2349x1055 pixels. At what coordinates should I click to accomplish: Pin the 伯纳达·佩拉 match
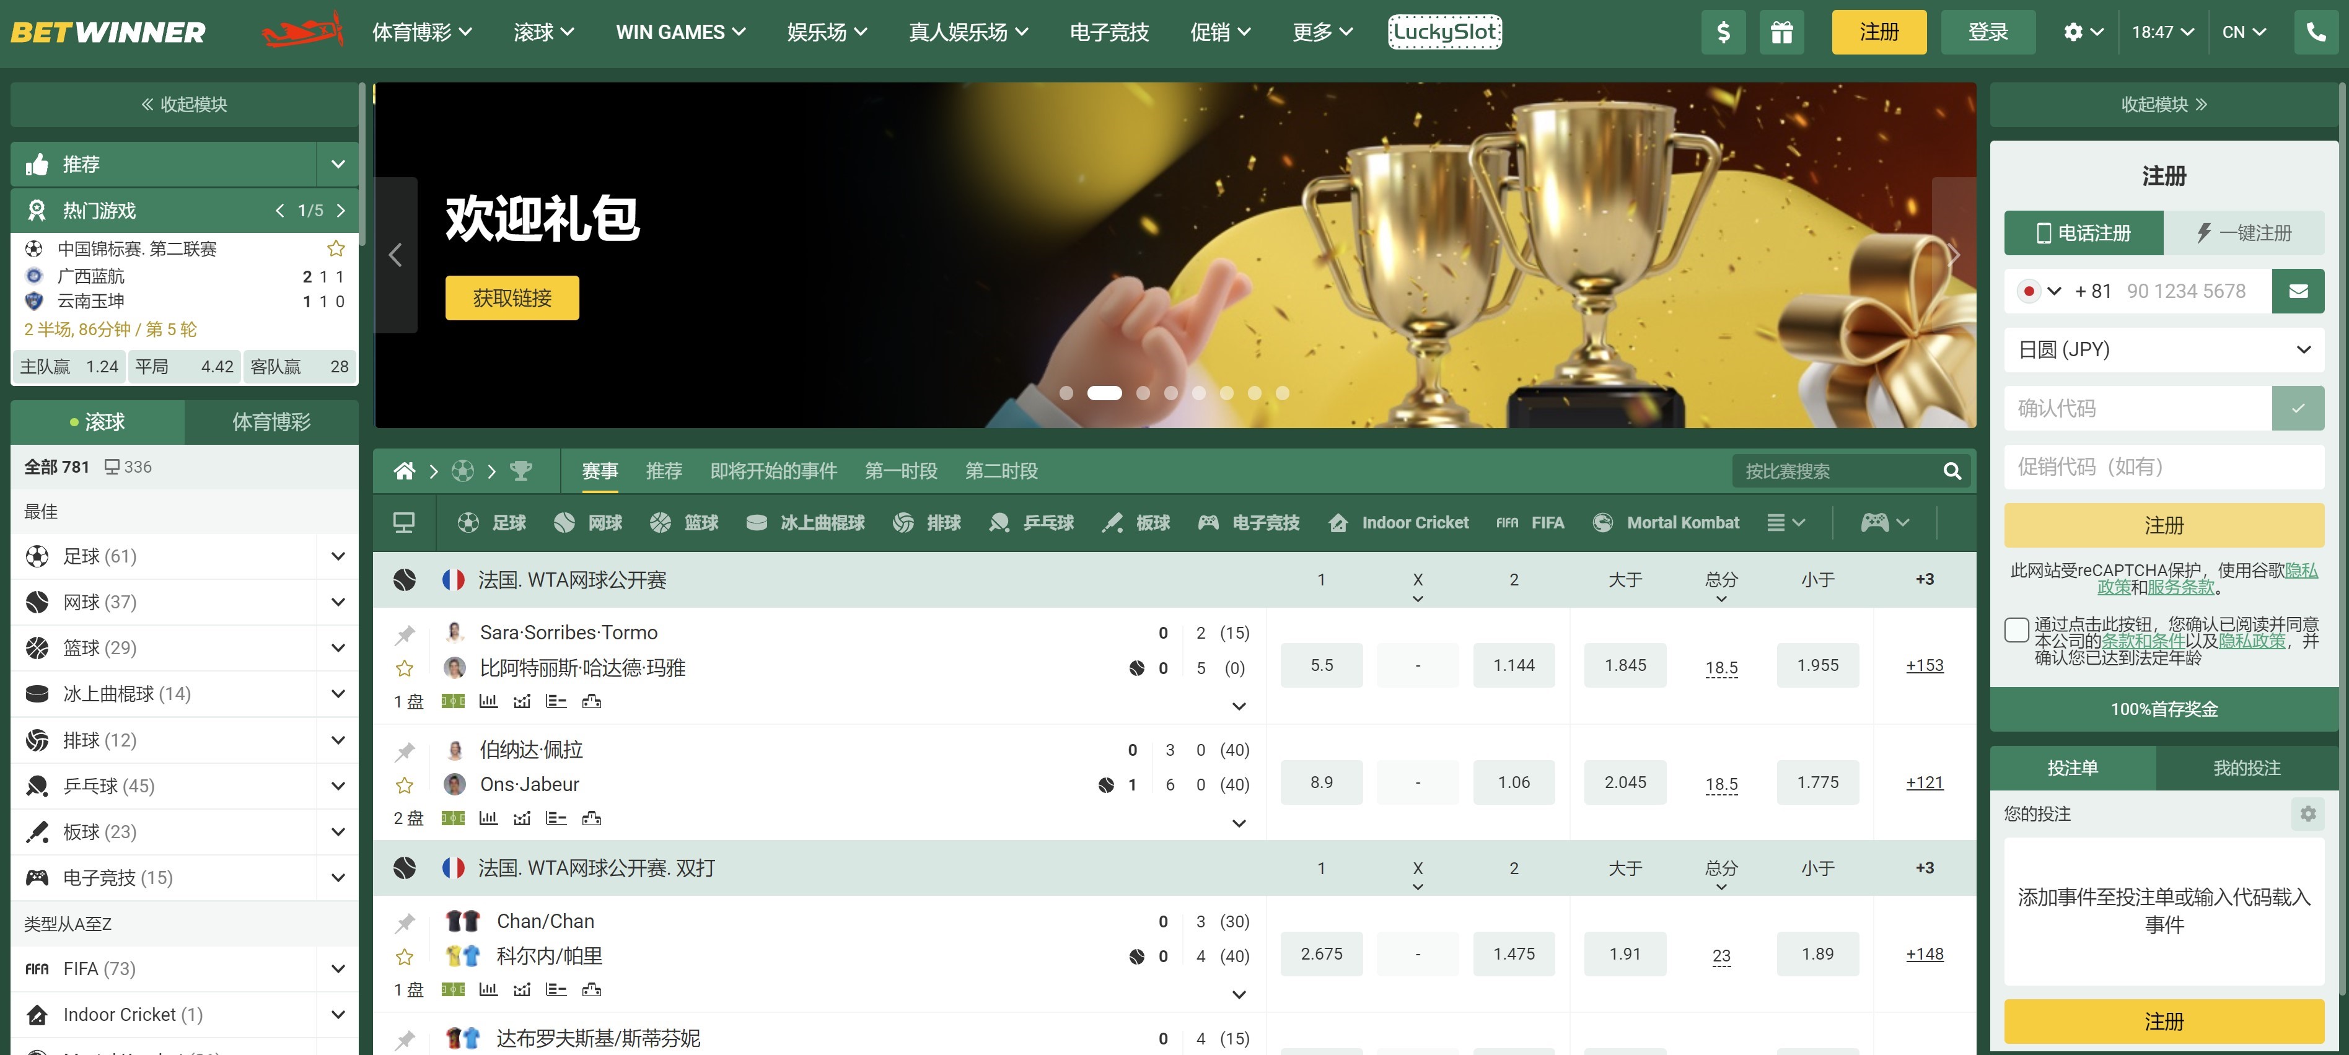pyautogui.click(x=405, y=751)
